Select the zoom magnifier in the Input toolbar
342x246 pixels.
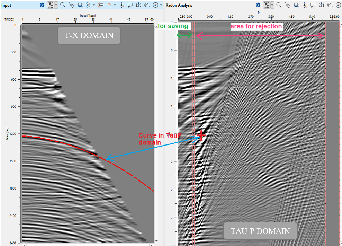[x=63, y=5]
